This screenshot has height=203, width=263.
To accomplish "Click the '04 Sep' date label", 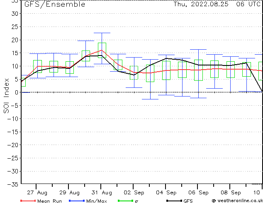I will point(166,193).
